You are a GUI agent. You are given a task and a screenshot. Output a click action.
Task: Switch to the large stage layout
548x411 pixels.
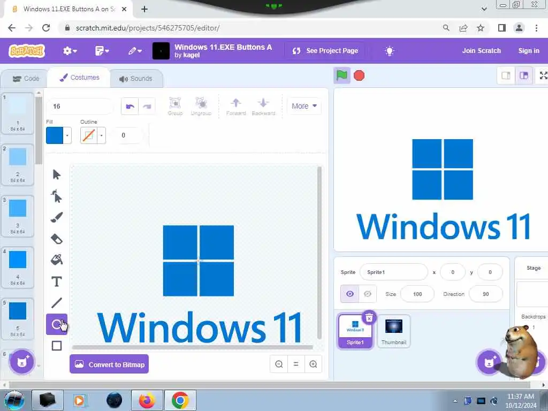click(524, 75)
